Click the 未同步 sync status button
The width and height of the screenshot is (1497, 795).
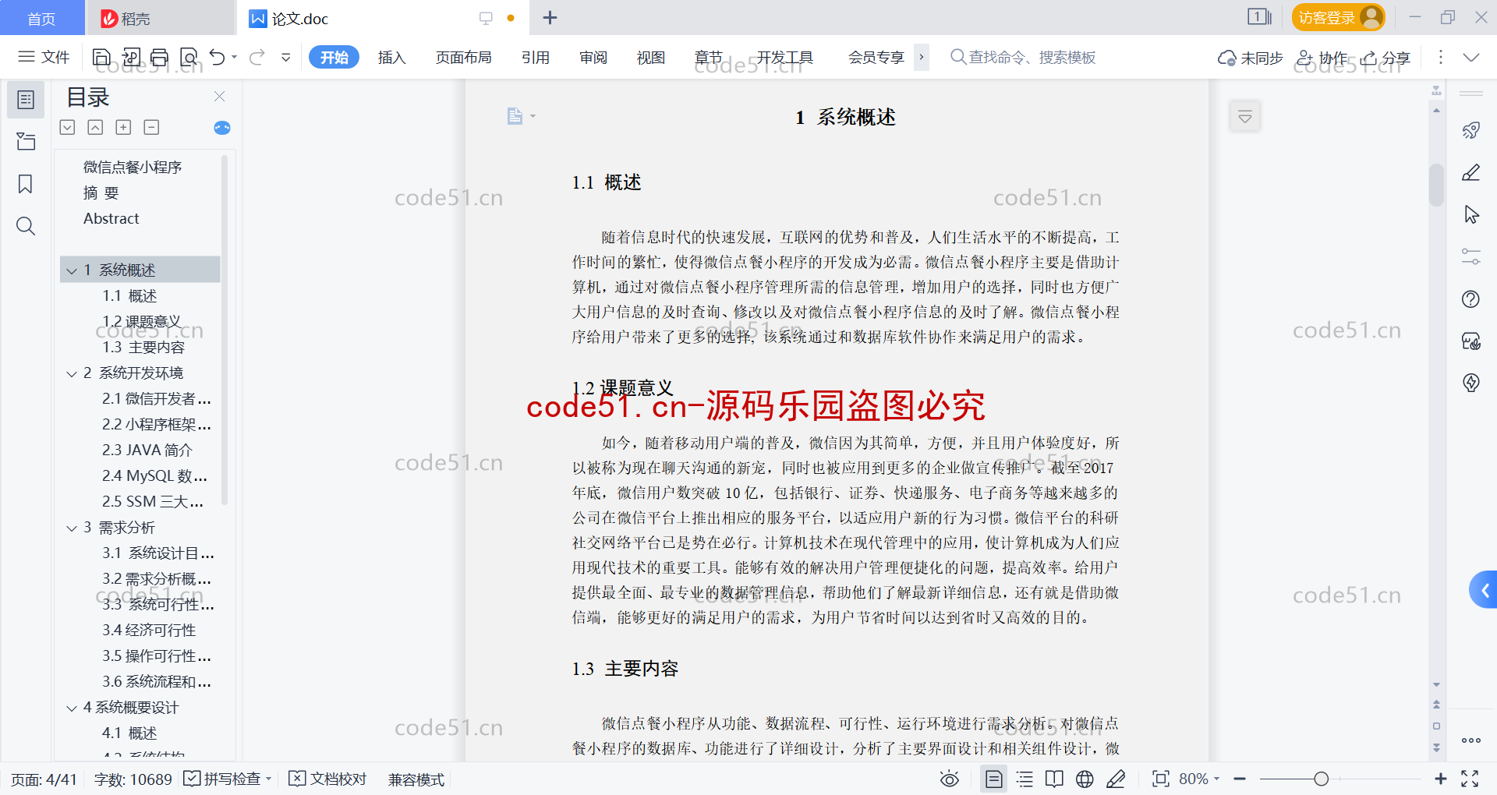[x=1251, y=58]
